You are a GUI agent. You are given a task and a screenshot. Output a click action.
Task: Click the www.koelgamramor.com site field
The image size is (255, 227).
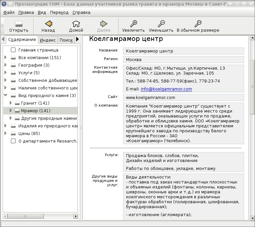click(183, 98)
